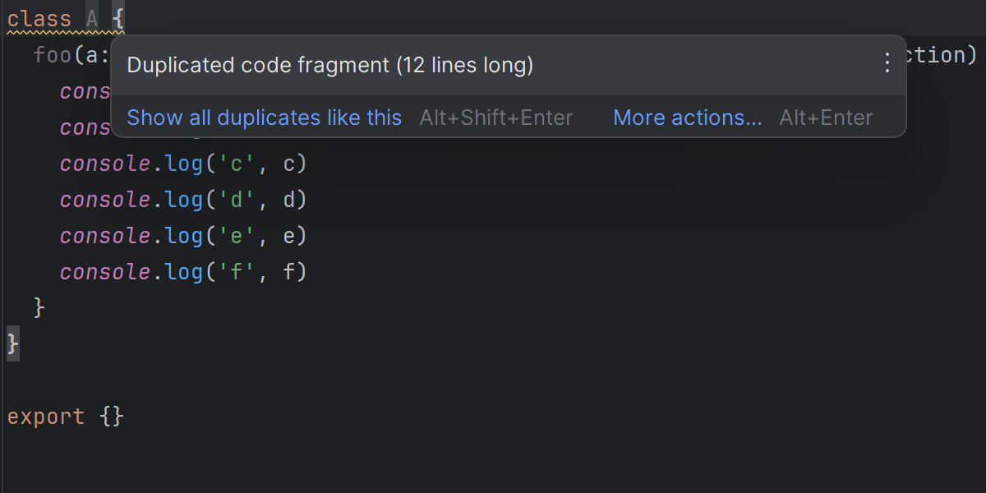Click the "Duplicated code fragment" message text
The height and width of the screenshot is (493, 986).
point(330,65)
